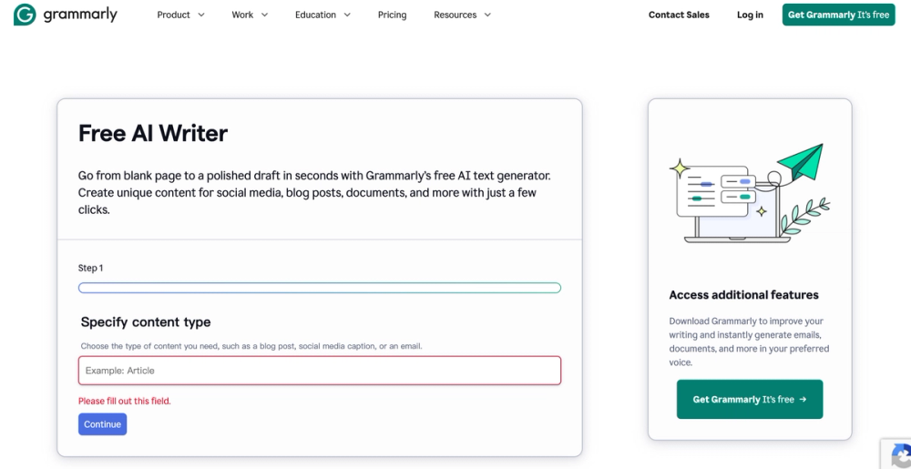Click the Free AI Writer heading

[153, 134]
